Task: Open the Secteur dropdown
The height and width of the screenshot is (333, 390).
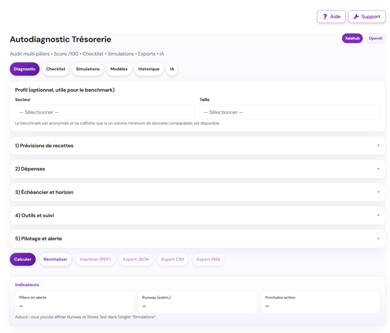Action: (x=105, y=112)
